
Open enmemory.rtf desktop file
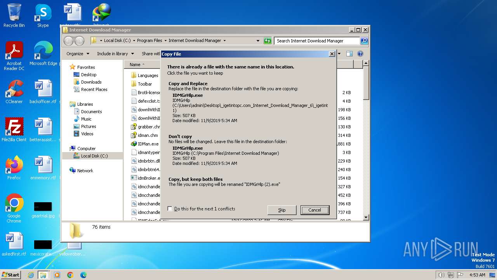(43, 168)
